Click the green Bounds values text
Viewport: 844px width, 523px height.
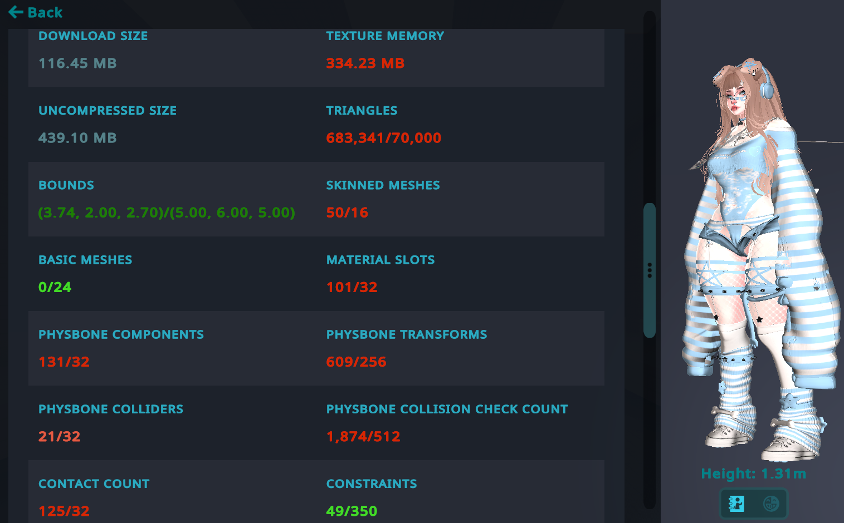point(167,213)
